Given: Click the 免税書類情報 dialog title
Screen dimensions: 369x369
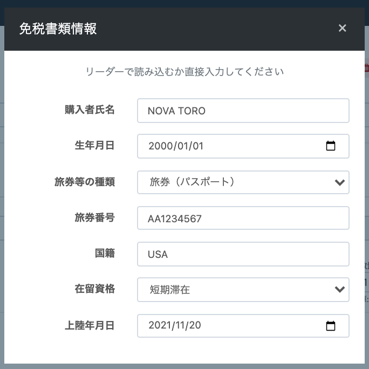Looking at the screenshot, I should pyautogui.click(x=58, y=29).
